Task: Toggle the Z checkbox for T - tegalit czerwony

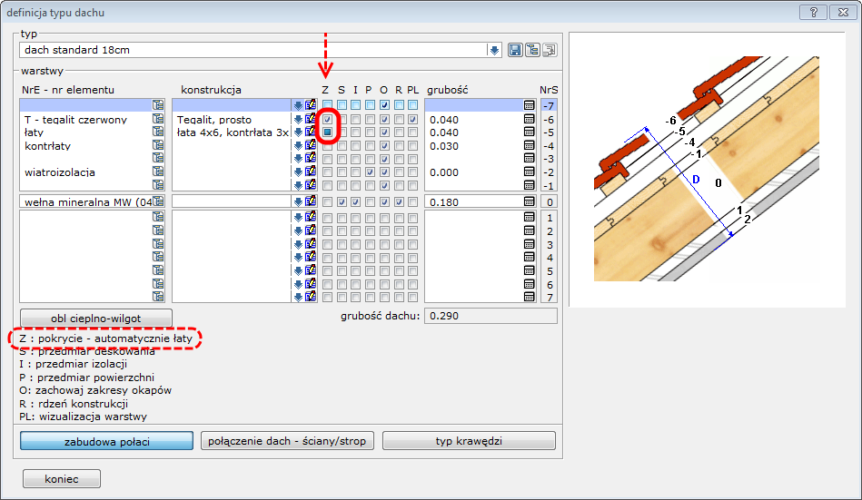Action: point(327,120)
